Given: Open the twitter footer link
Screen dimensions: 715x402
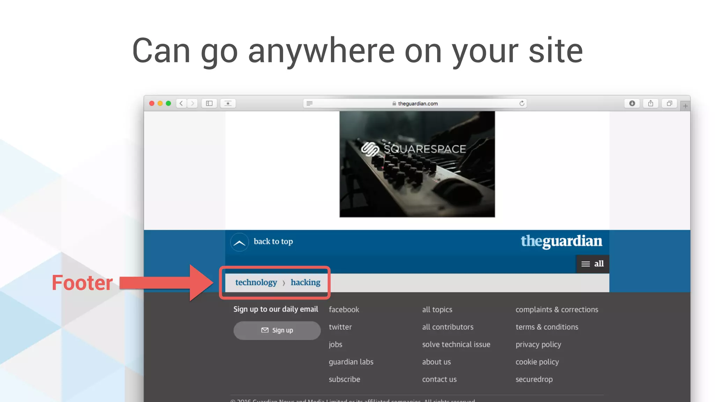Looking at the screenshot, I should [340, 327].
